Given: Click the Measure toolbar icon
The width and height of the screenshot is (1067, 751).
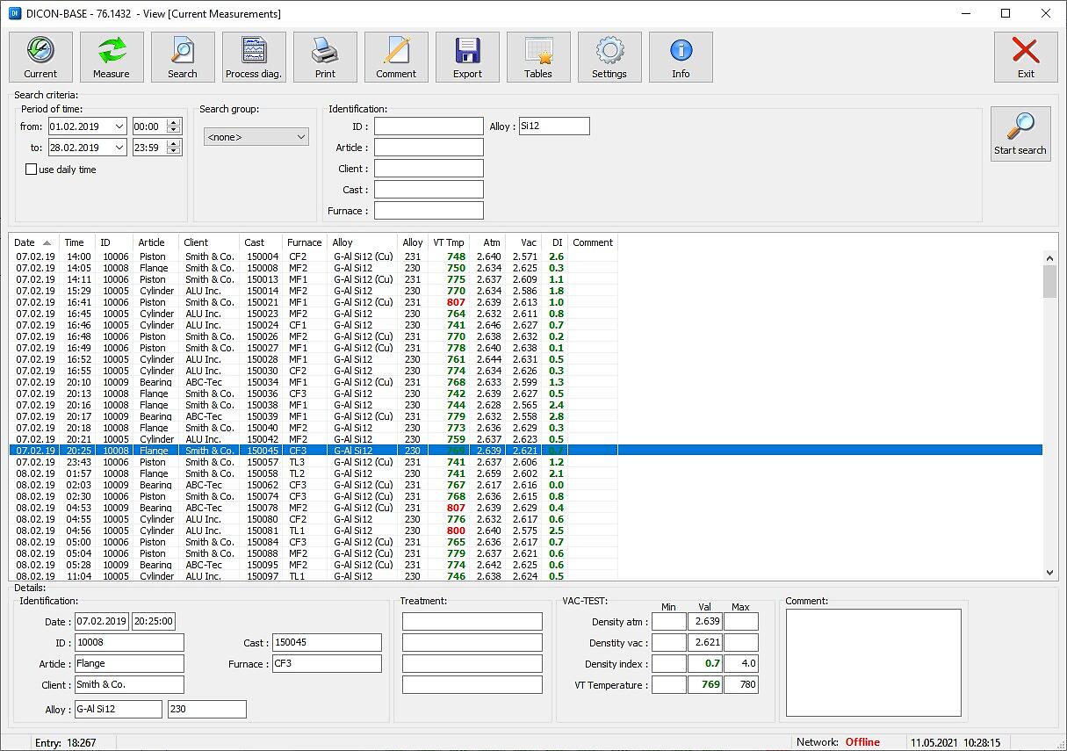Looking at the screenshot, I should (112, 57).
